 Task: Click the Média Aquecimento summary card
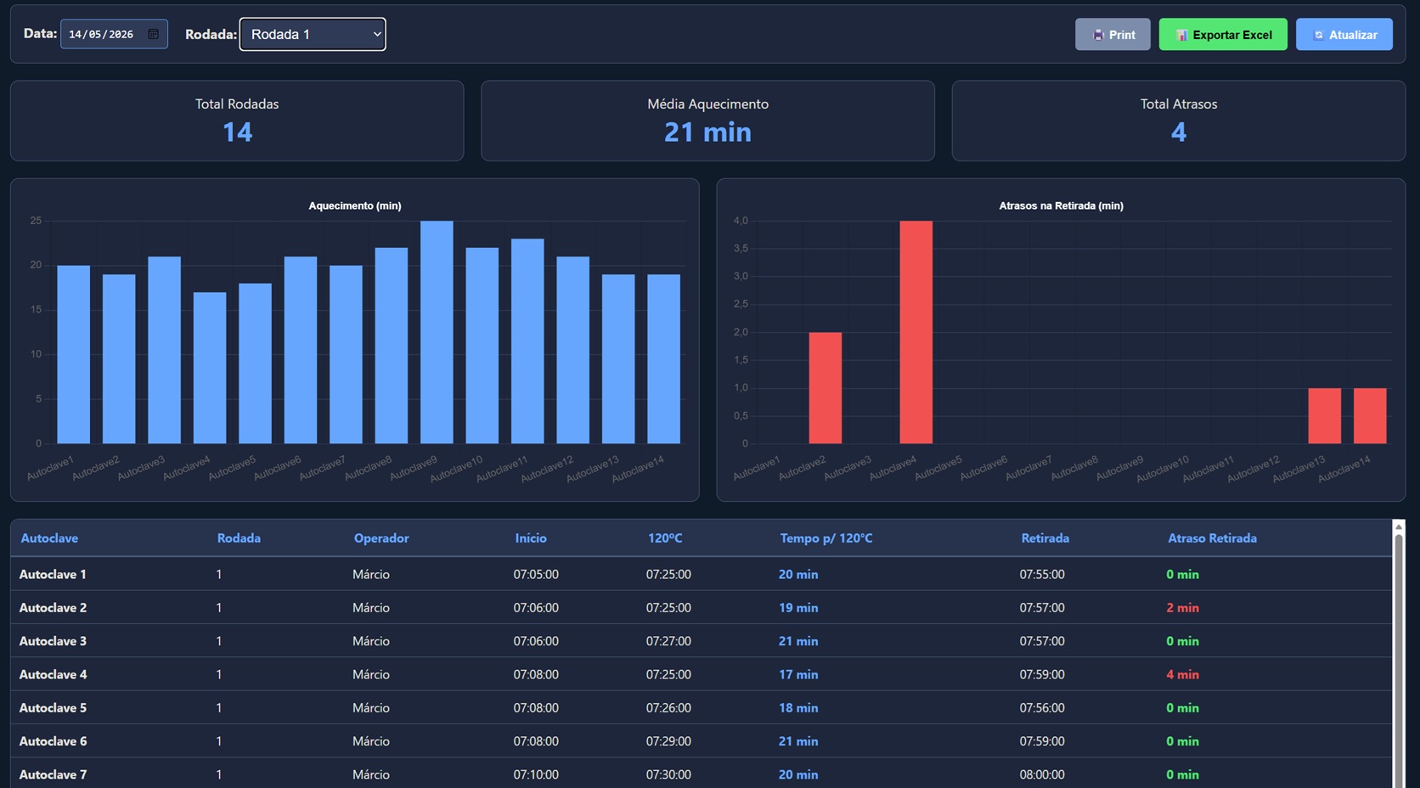pyautogui.click(x=707, y=121)
